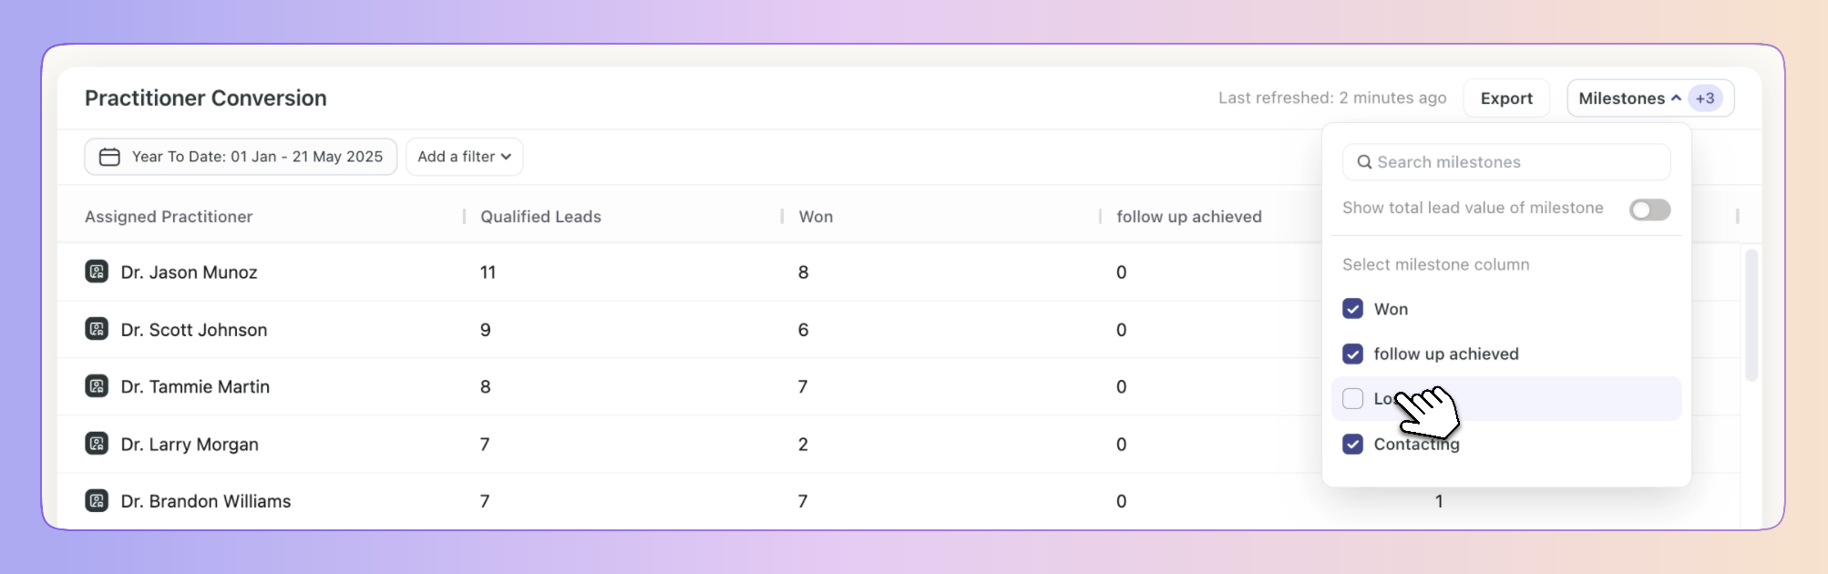The image size is (1828, 574).
Task: Click practitioner icon beside Dr. Brandon Williams
Action: [x=97, y=501]
